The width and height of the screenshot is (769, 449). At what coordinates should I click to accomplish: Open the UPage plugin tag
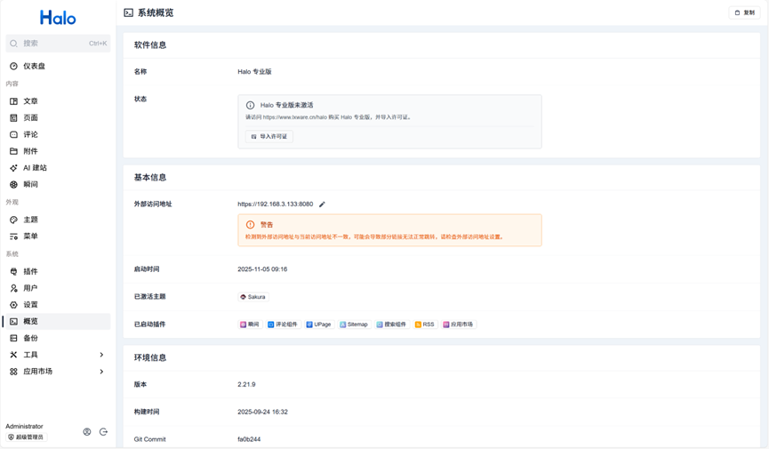318,325
